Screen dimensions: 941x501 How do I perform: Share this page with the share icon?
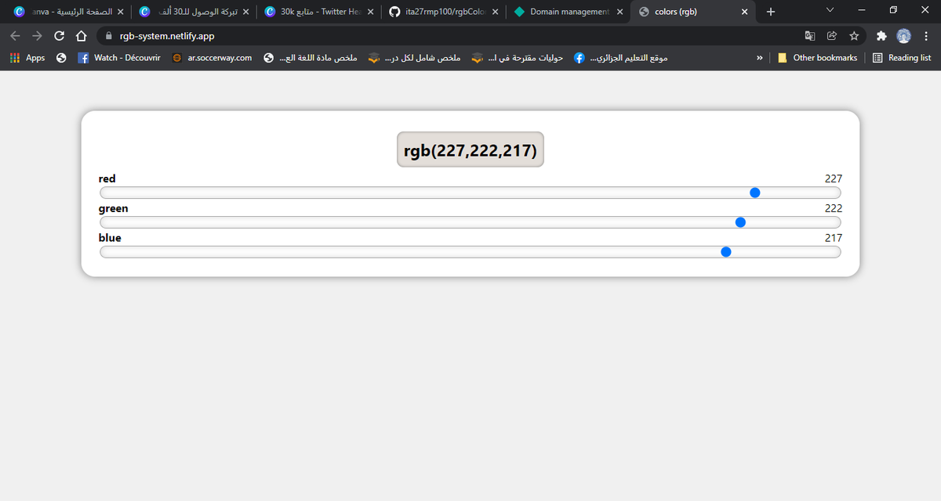point(832,36)
